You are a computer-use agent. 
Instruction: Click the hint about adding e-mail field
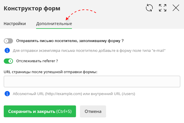(x=89, y=50)
